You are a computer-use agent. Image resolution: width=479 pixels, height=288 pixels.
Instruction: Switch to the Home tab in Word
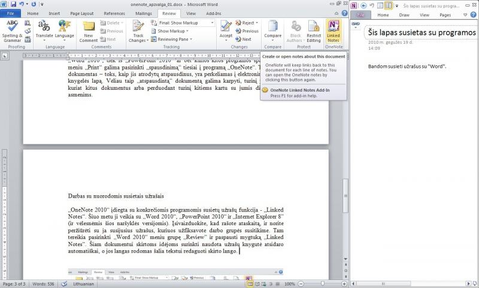(x=33, y=13)
